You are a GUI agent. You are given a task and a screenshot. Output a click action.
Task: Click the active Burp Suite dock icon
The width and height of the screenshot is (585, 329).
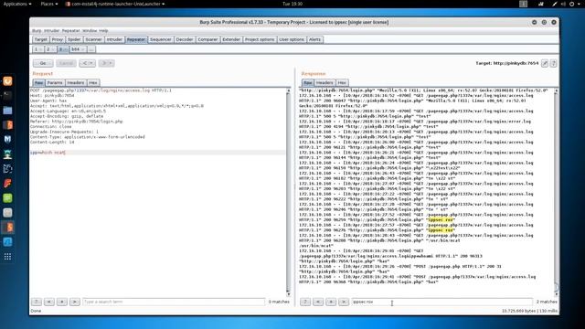[7, 228]
